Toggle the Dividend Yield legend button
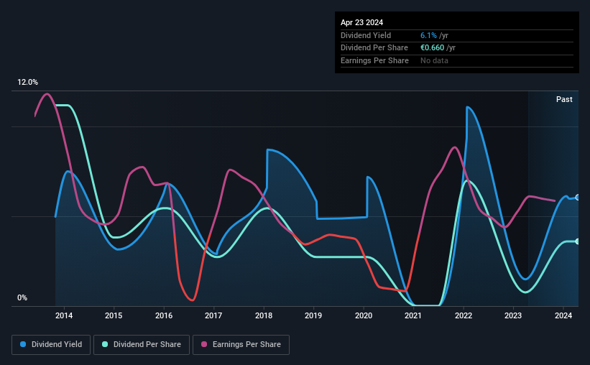This screenshot has width=590, height=365. (x=51, y=345)
